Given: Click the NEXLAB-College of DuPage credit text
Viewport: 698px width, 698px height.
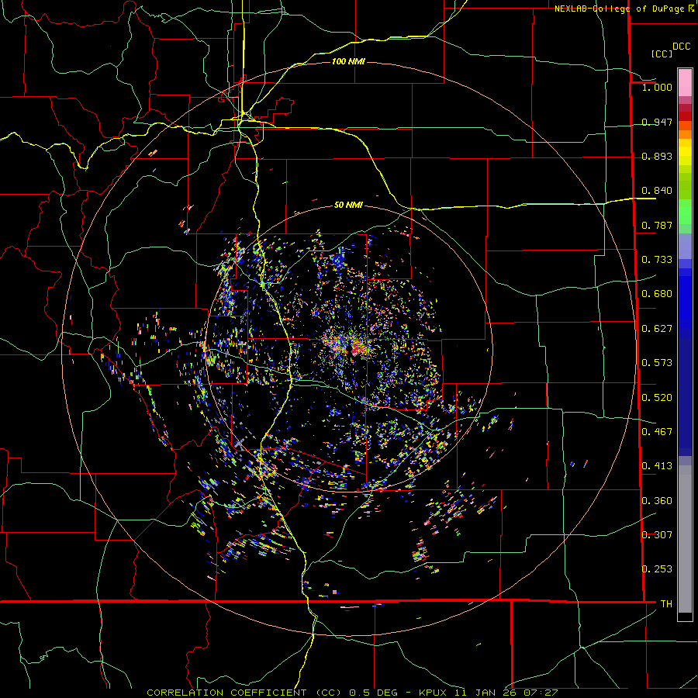Looking at the screenshot, I should (x=624, y=9).
